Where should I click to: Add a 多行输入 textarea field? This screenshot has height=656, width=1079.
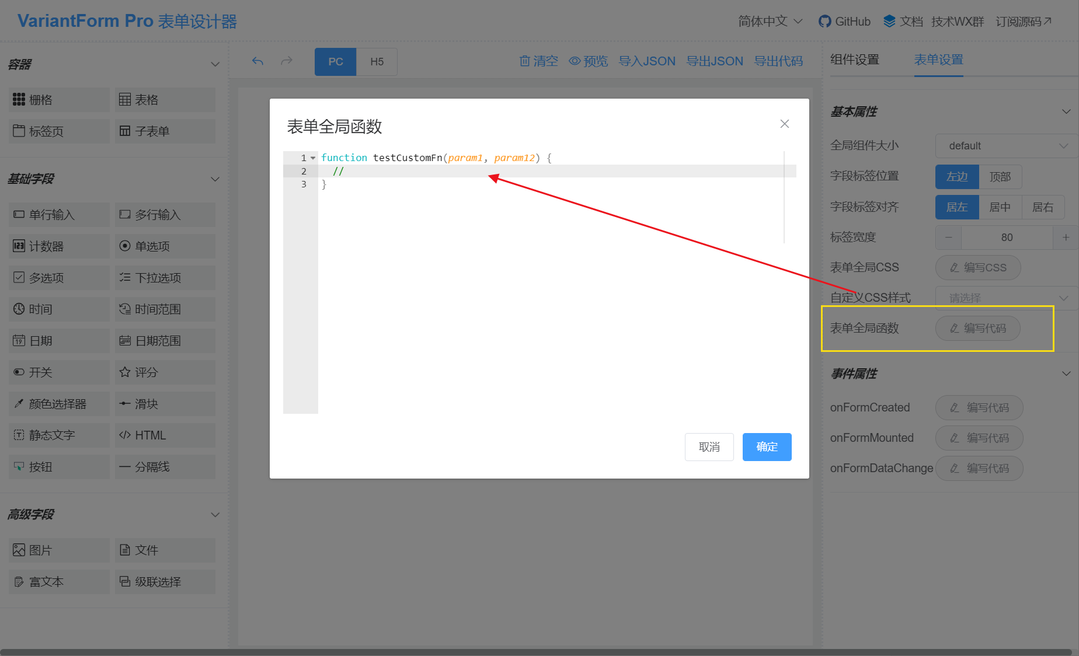coord(165,215)
